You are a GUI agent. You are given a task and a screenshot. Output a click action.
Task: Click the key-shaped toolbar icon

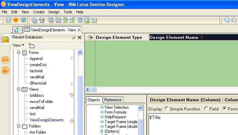[x=42, y=20]
